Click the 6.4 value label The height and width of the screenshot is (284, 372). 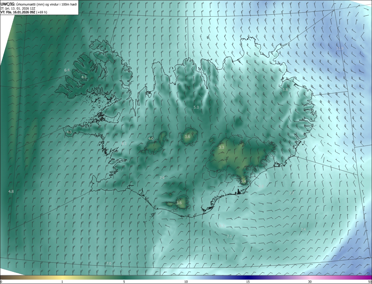(x=67, y=70)
